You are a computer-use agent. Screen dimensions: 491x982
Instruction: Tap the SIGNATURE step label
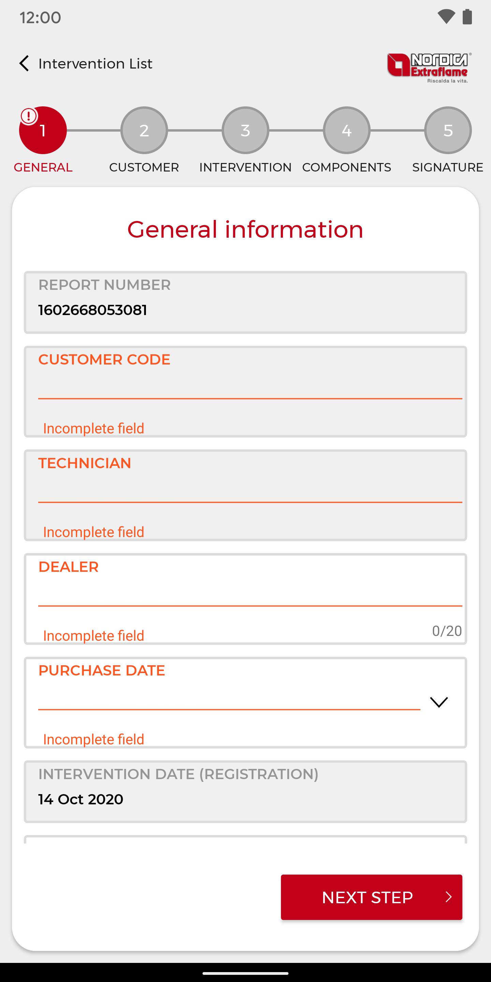pos(448,167)
